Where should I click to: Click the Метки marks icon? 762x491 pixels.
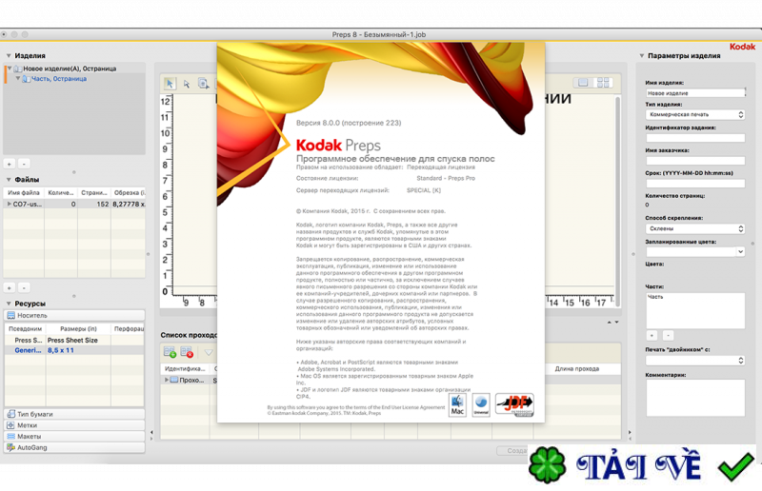point(10,425)
